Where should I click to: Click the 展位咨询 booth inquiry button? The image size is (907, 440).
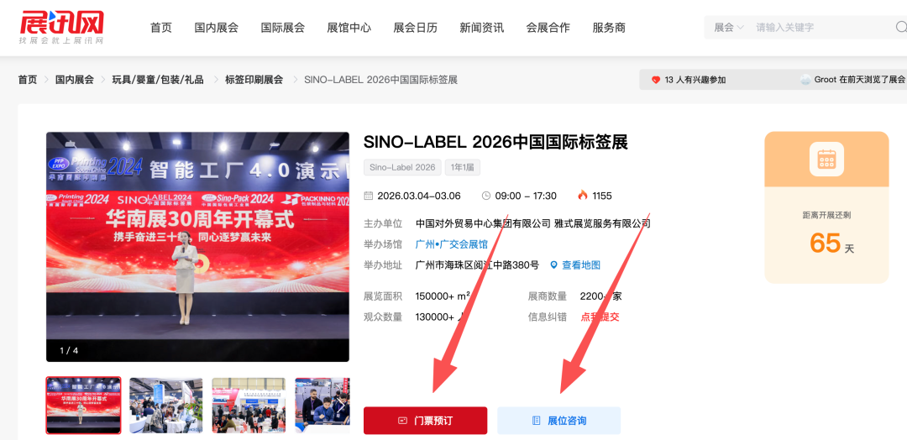tap(558, 421)
